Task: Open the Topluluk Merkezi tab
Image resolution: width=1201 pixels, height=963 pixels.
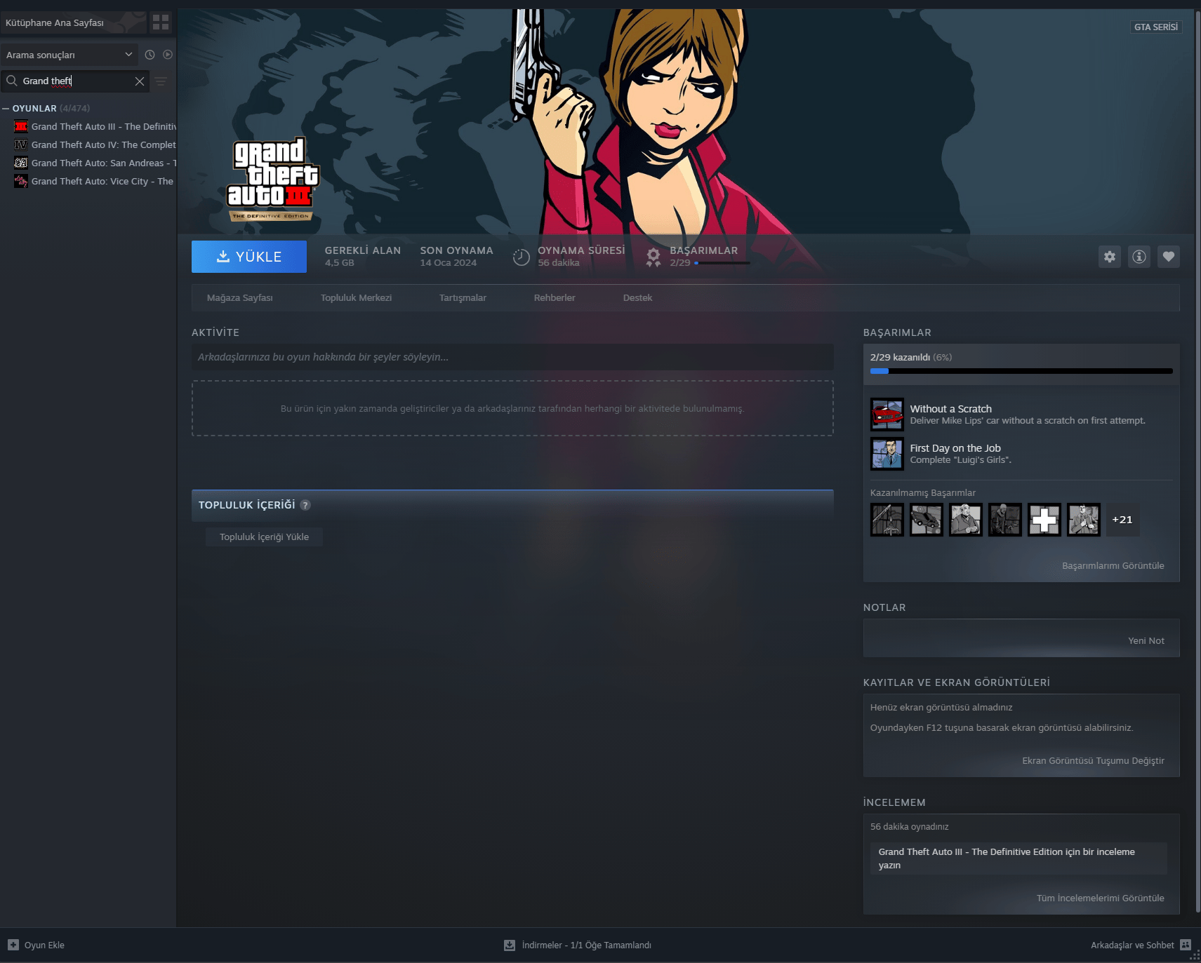Action: 356,298
